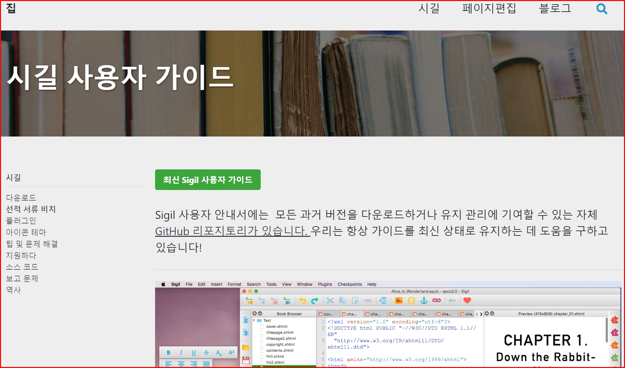Screen dimensions: 625x368
Task: Open the 아이콘 테마 sidebar link
Action: point(26,232)
